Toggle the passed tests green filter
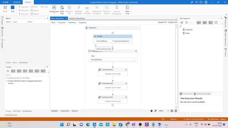228x128 pixels. point(199,22)
